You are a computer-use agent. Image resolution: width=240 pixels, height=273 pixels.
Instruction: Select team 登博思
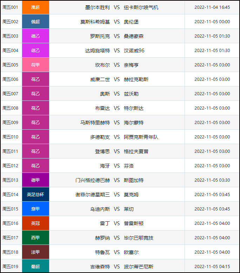point(102,151)
